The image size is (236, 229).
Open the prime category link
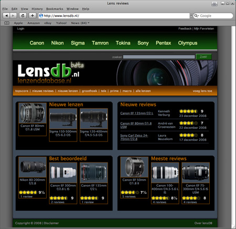114,91
